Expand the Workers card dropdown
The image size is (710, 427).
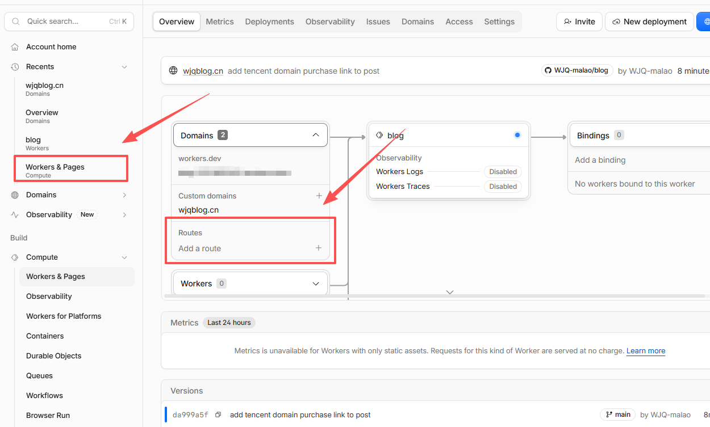point(316,284)
